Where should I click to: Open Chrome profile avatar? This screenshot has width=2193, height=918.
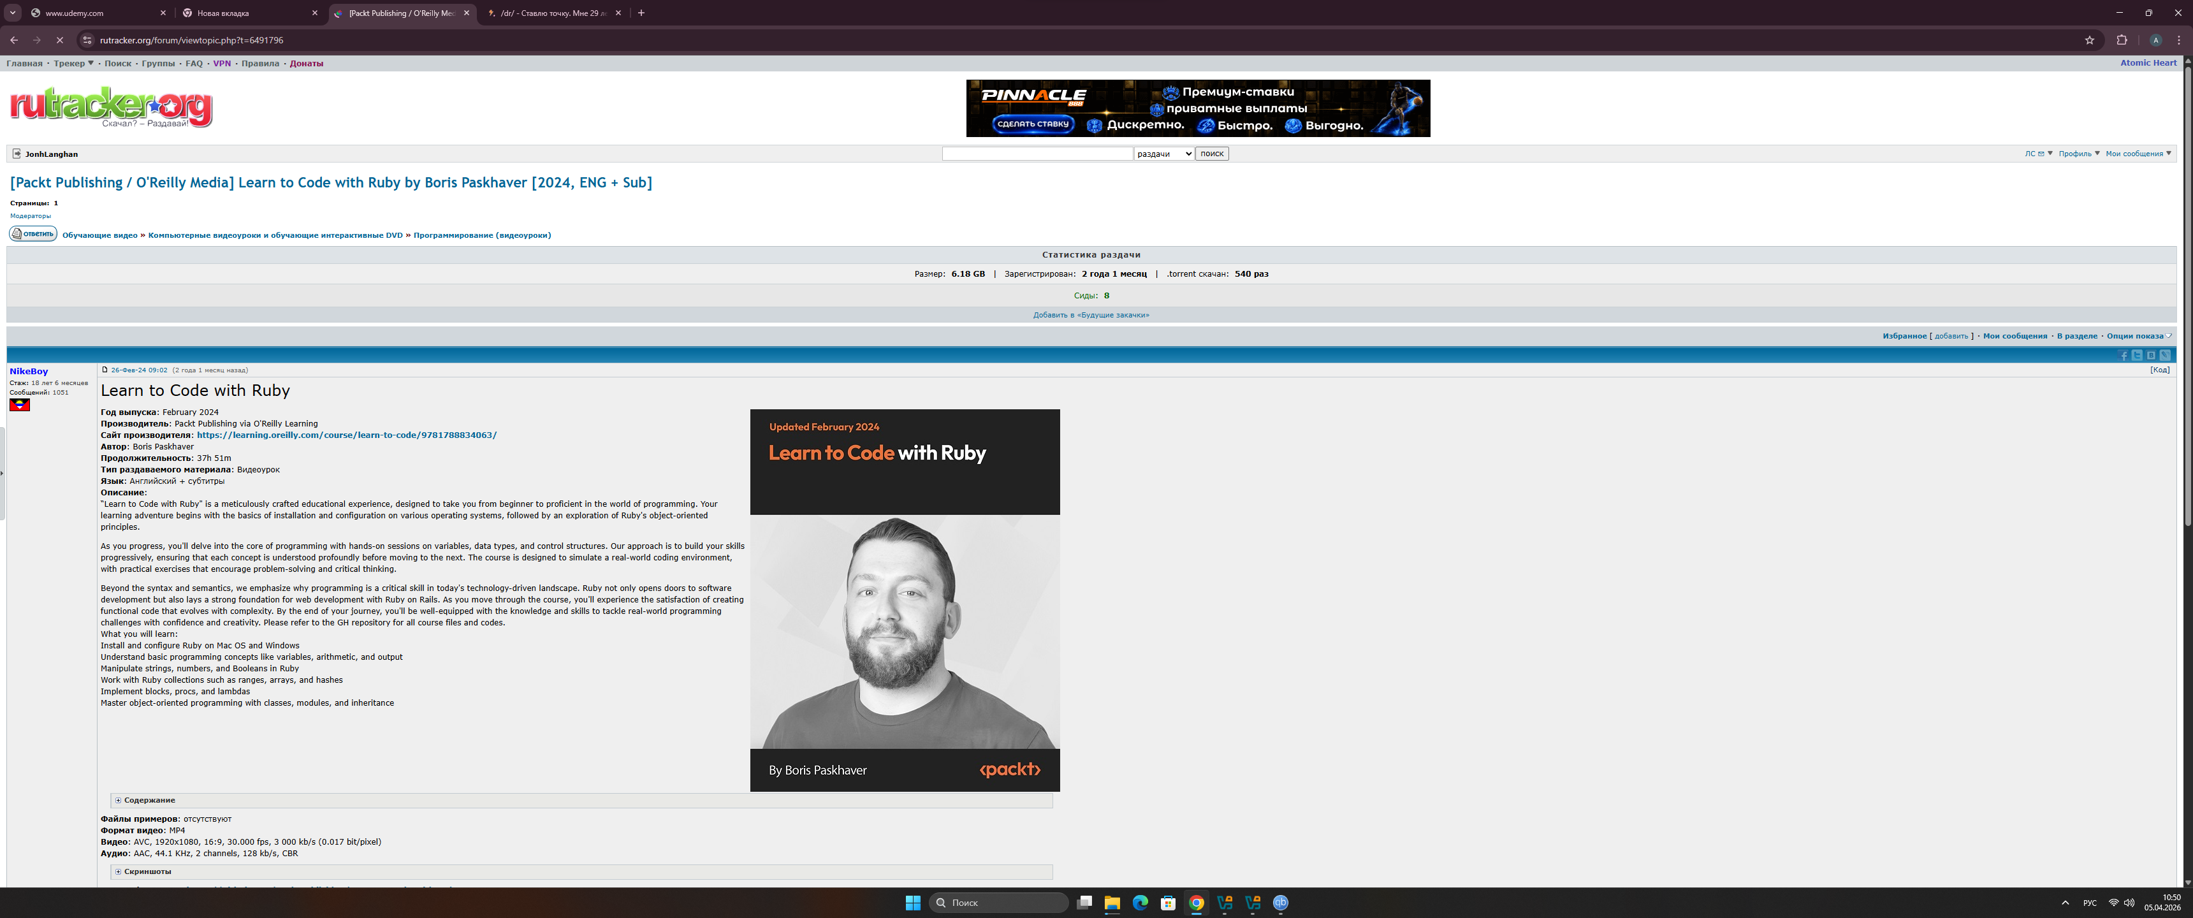(x=2155, y=40)
